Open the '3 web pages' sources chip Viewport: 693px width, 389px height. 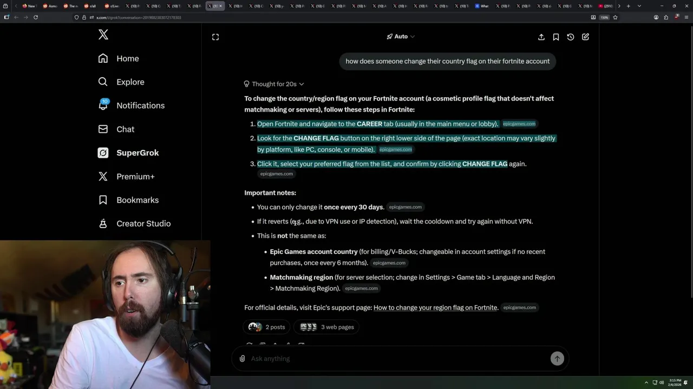(x=327, y=327)
